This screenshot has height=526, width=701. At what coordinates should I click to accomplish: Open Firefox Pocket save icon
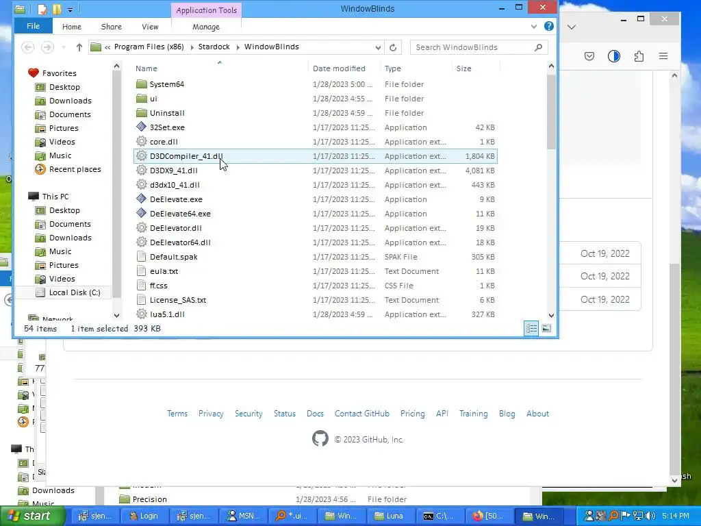tap(589, 56)
